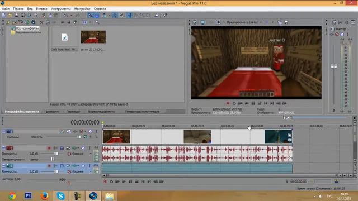Open project video properties in the preview toolbar
This screenshot has height=201, width=358.
coord(195,22)
